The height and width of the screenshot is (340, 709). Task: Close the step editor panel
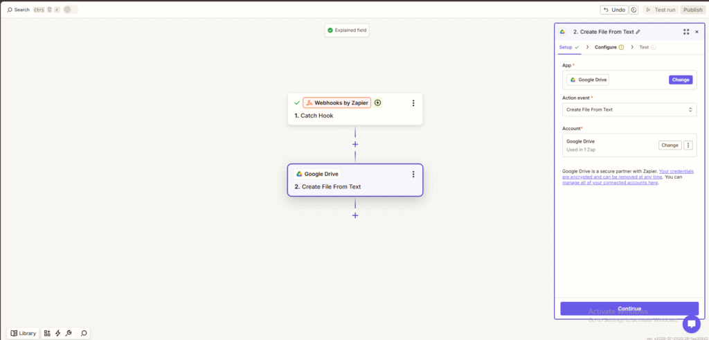click(x=697, y=32)
